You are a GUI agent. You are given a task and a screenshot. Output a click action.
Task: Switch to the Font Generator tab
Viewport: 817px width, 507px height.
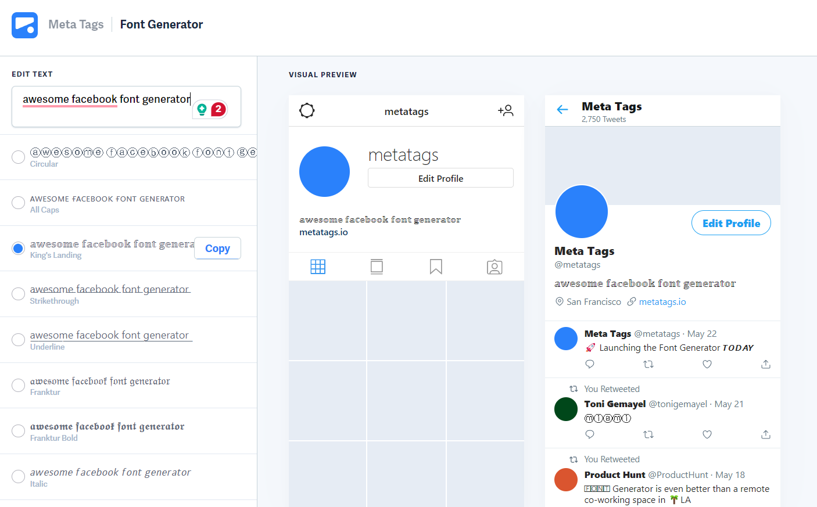tap(162, 24)
